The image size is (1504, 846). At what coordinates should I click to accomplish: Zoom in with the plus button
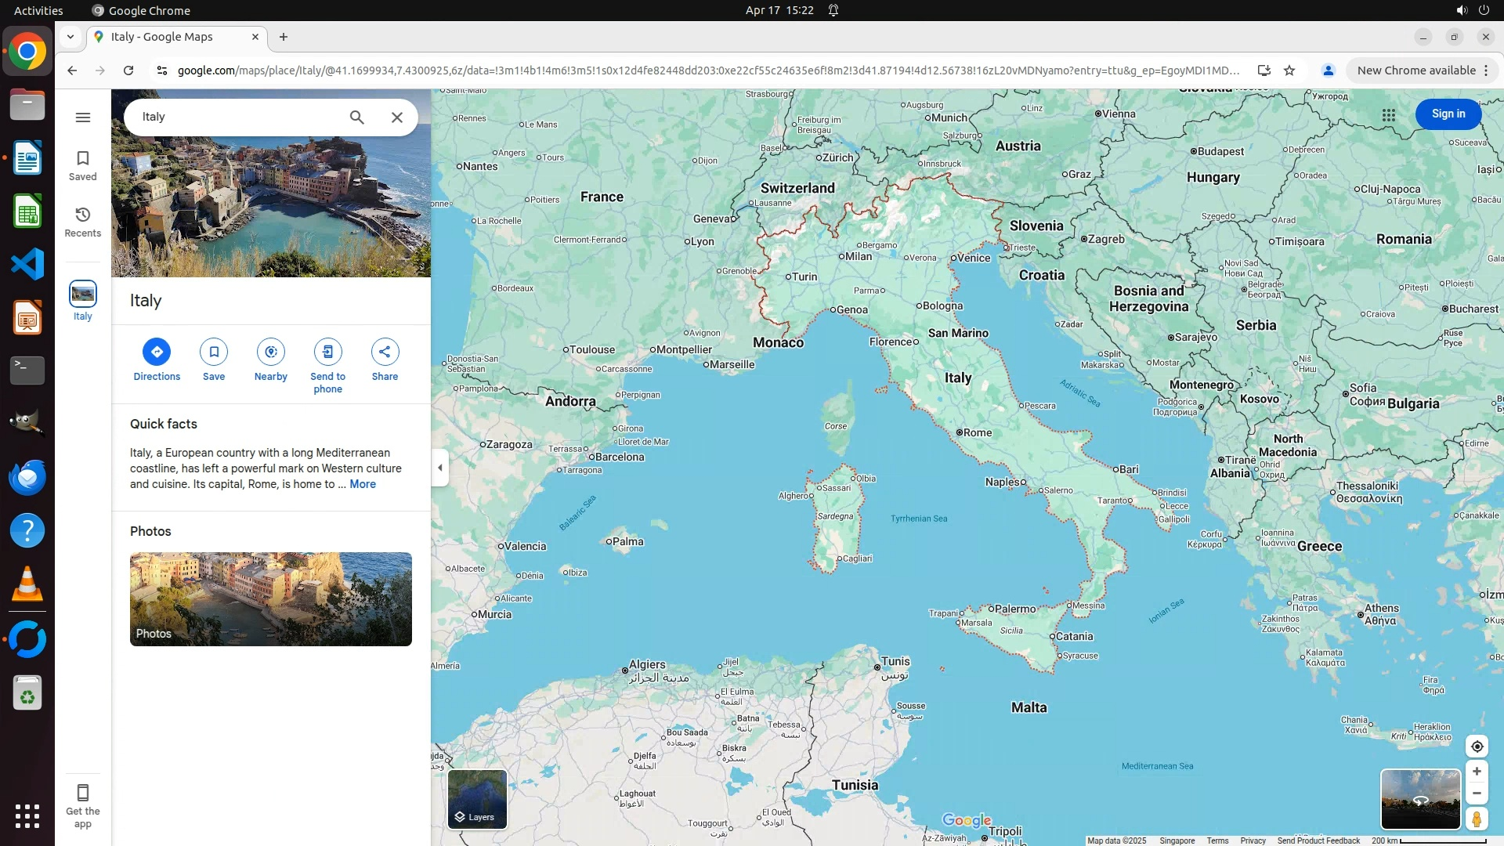click(1477, 772)
